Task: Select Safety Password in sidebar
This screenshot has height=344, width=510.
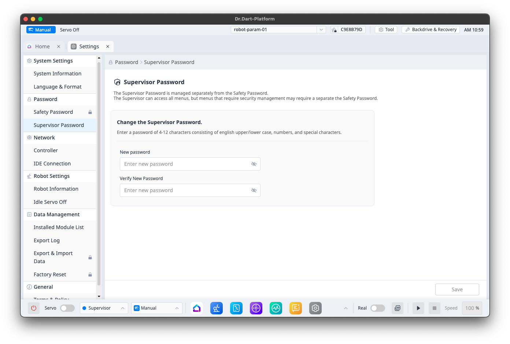Action: [53, 112]
